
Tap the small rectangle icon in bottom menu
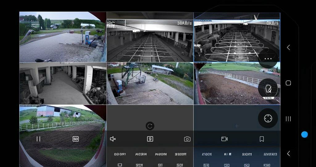pos(120,165)
